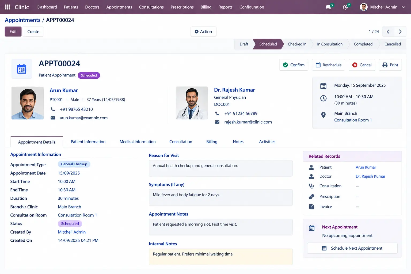Screen dimensions: 411x274
Task: Click Arun Kumar's patient photo
Action: coord(28,103)
